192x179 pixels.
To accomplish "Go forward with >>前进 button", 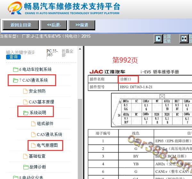I will [82, 25].
